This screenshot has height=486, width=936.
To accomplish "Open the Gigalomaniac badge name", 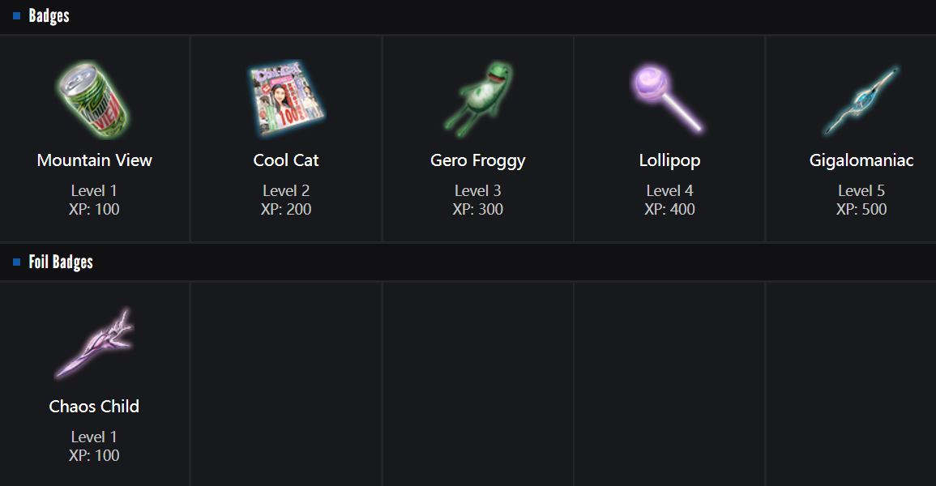I will [861, 160].
